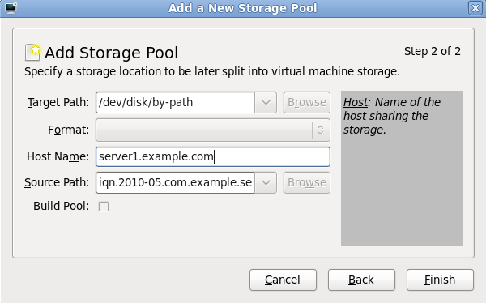
Task: Click into the Host Name text field
Action: (213, 156)
